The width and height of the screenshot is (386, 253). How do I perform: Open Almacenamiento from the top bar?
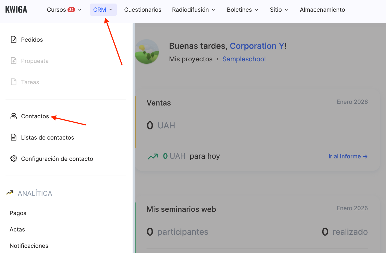pos(322,10)
